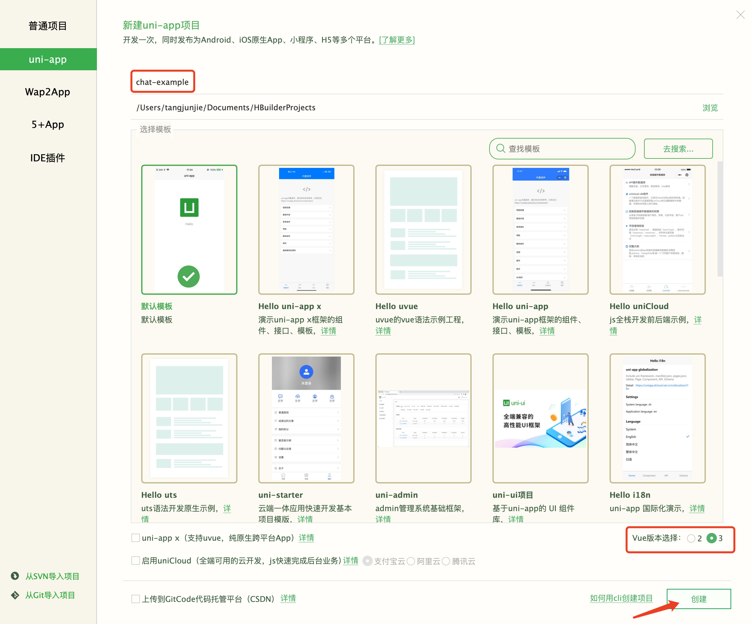
Task: Select the Hello uni-app x template thumbnail
Action: tap(306, 230)
